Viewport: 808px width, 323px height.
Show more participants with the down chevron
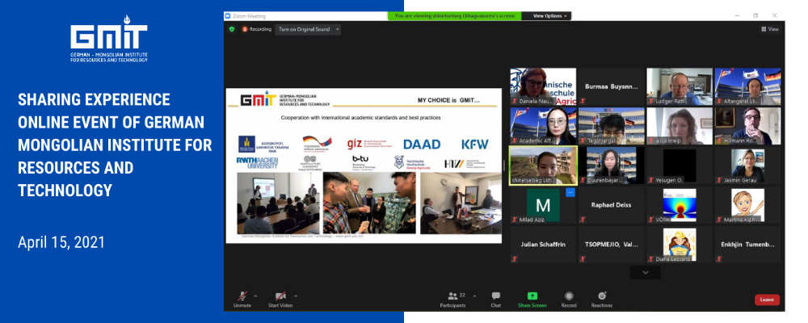[x=645, y=272]
